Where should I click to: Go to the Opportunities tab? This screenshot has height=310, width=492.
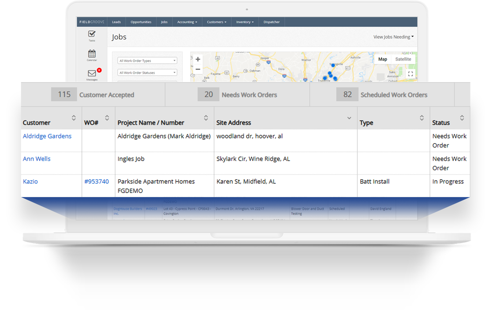141,22
